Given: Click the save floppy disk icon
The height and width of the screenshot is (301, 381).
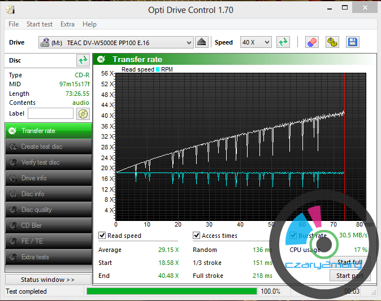Looking at the screenshot, I should pos(352,42).
